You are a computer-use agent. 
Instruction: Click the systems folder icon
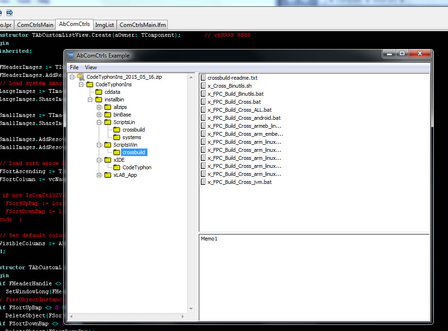pos(117,137)
